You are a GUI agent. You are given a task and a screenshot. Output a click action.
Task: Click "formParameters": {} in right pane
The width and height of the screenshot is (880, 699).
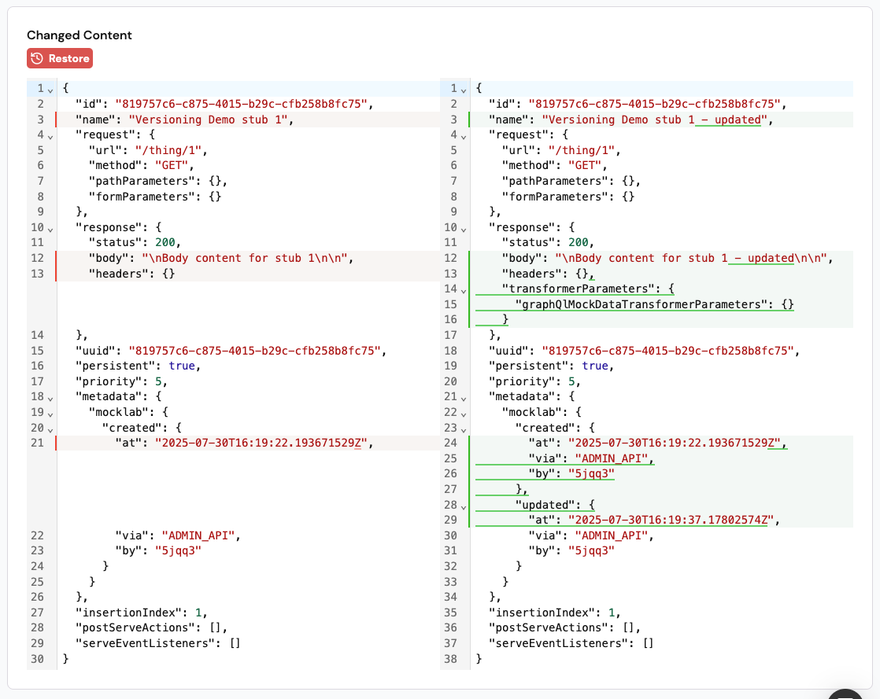[568, 197]
